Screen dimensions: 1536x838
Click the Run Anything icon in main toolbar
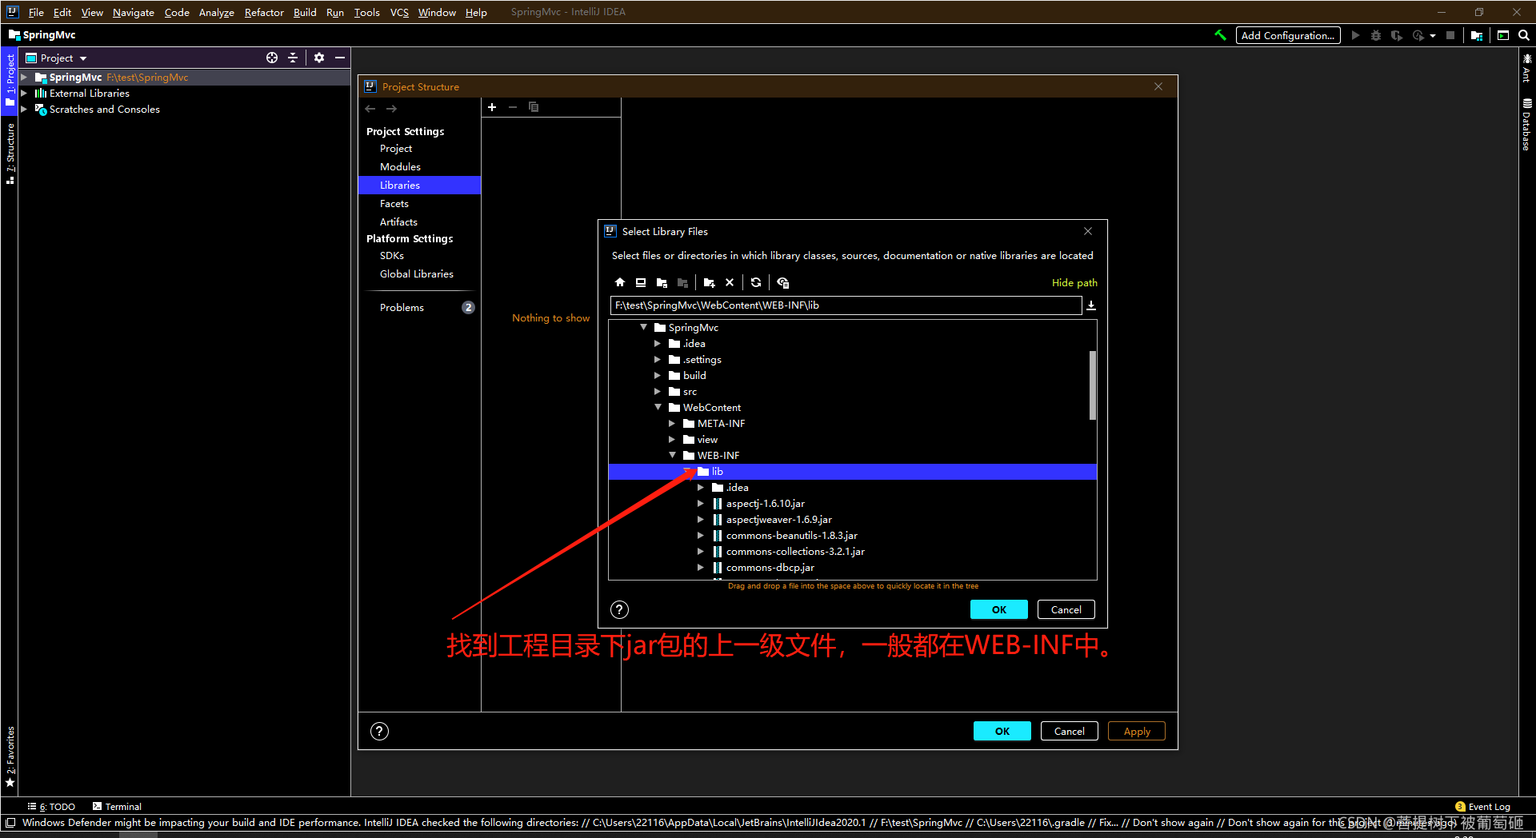tap(1503, 35)
